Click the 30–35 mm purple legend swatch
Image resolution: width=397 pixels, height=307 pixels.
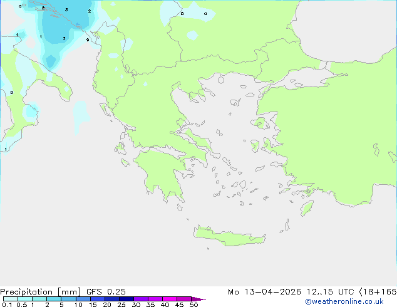pyautogui.click(x=141, y=299)
